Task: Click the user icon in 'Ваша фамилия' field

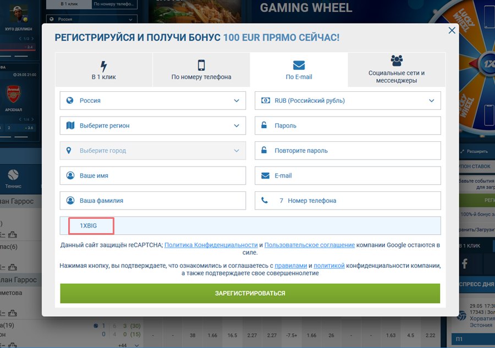Action: [70, 200]
